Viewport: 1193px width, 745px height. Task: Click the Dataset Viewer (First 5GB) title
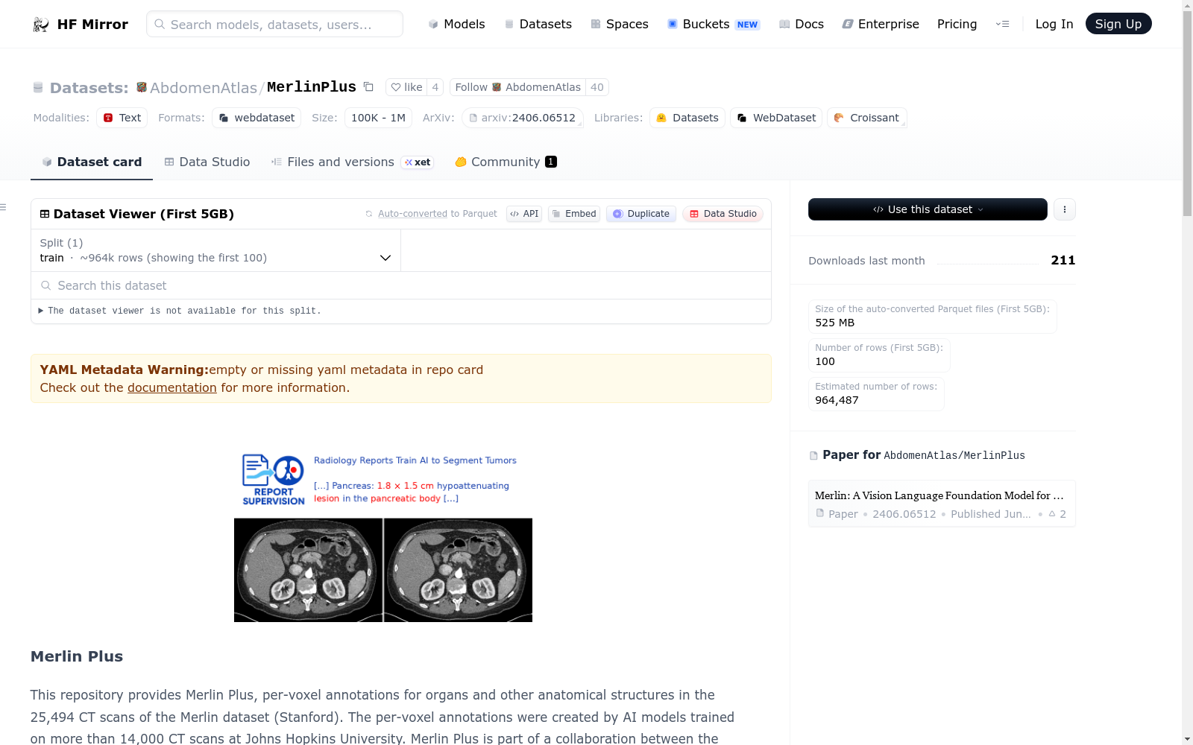click(x=144, y=214)
